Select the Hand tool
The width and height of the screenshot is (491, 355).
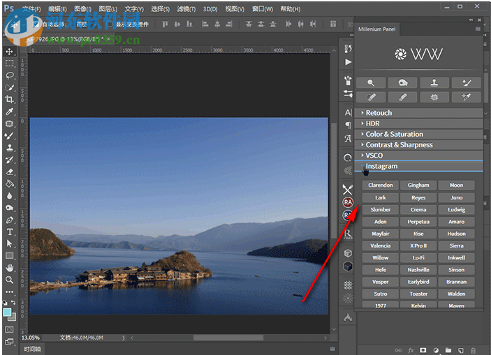(10, 268)
